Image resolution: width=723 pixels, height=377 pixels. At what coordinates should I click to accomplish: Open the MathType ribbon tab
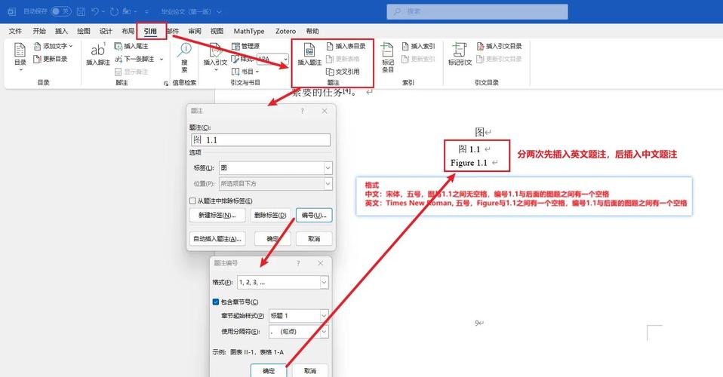(x=249, y=31)
